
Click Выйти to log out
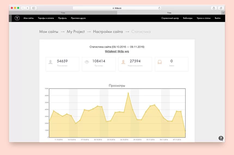point(218,18)
